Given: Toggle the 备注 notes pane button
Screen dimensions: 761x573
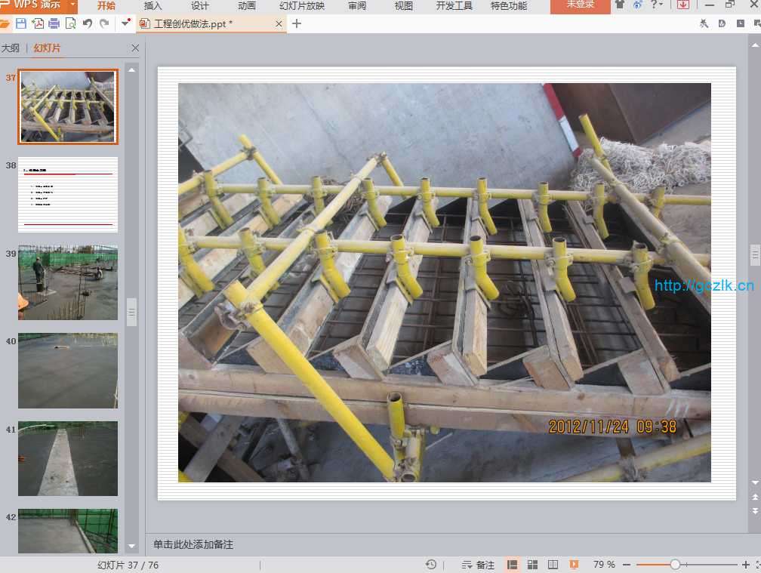Looking at the screenshot, I should [x=478, y=565].
